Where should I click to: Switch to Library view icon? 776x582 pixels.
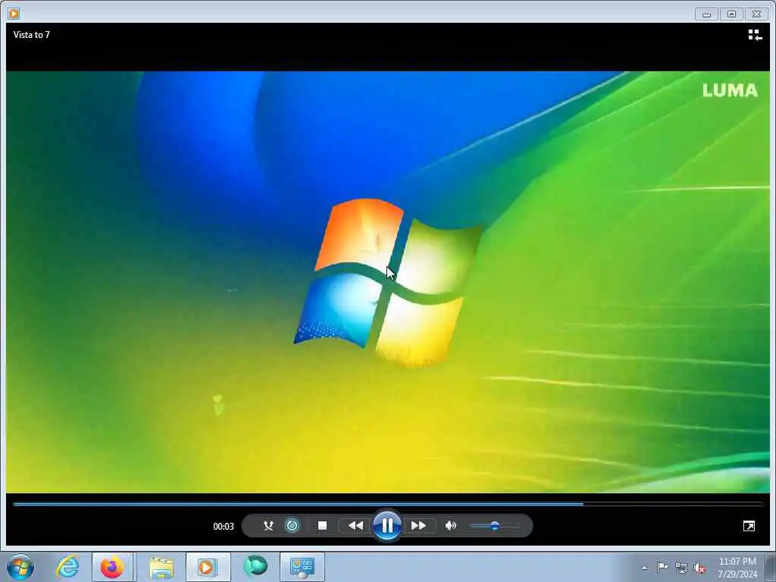click(x=755, y=35)
